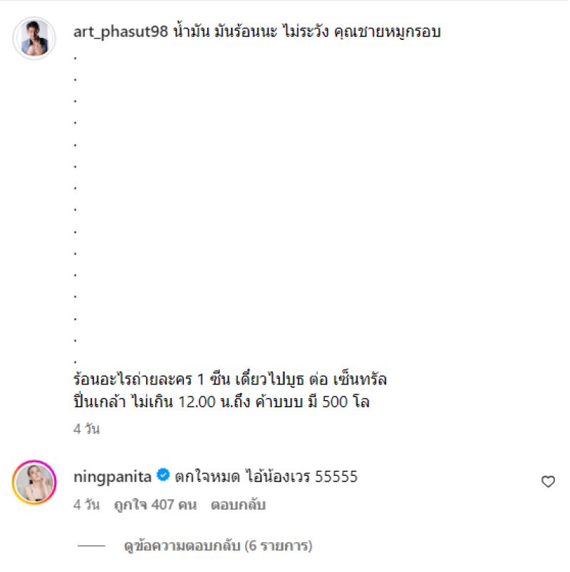Image resolution: width=570 pixels, height=572 pixels.
Task: Click the blue verified badge beside ningpanita
Action: (x=163, y=475)
